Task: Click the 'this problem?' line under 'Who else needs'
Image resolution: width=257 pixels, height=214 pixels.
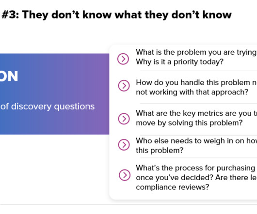Action: pyautogui.click(x=160, y=151)
